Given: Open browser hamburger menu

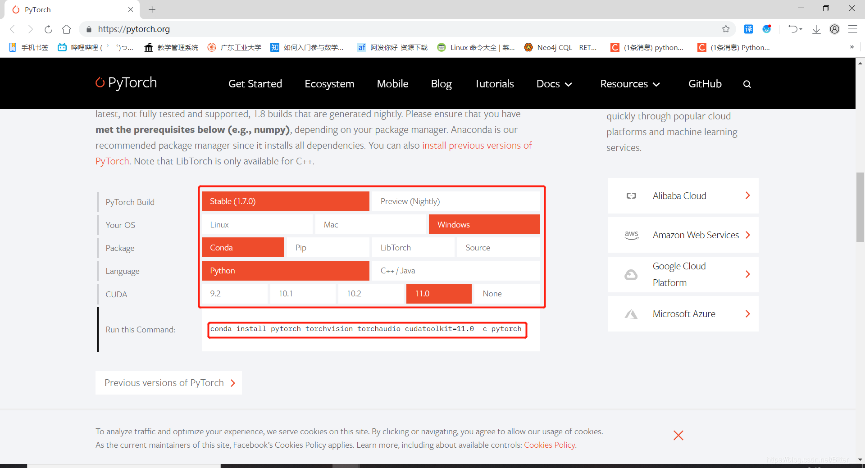Looking at the screenshot, I should [x=852, y=29].
